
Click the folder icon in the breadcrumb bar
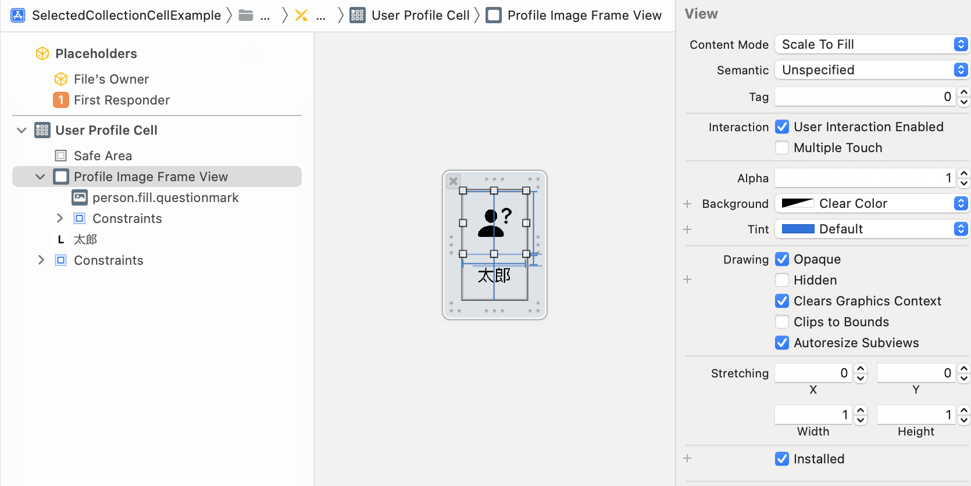(x=246, y=15)
